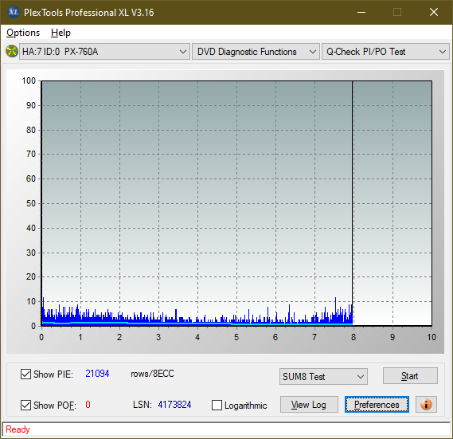
Task: Click the rows/8ECC label
Action: [x=152, y=374]
